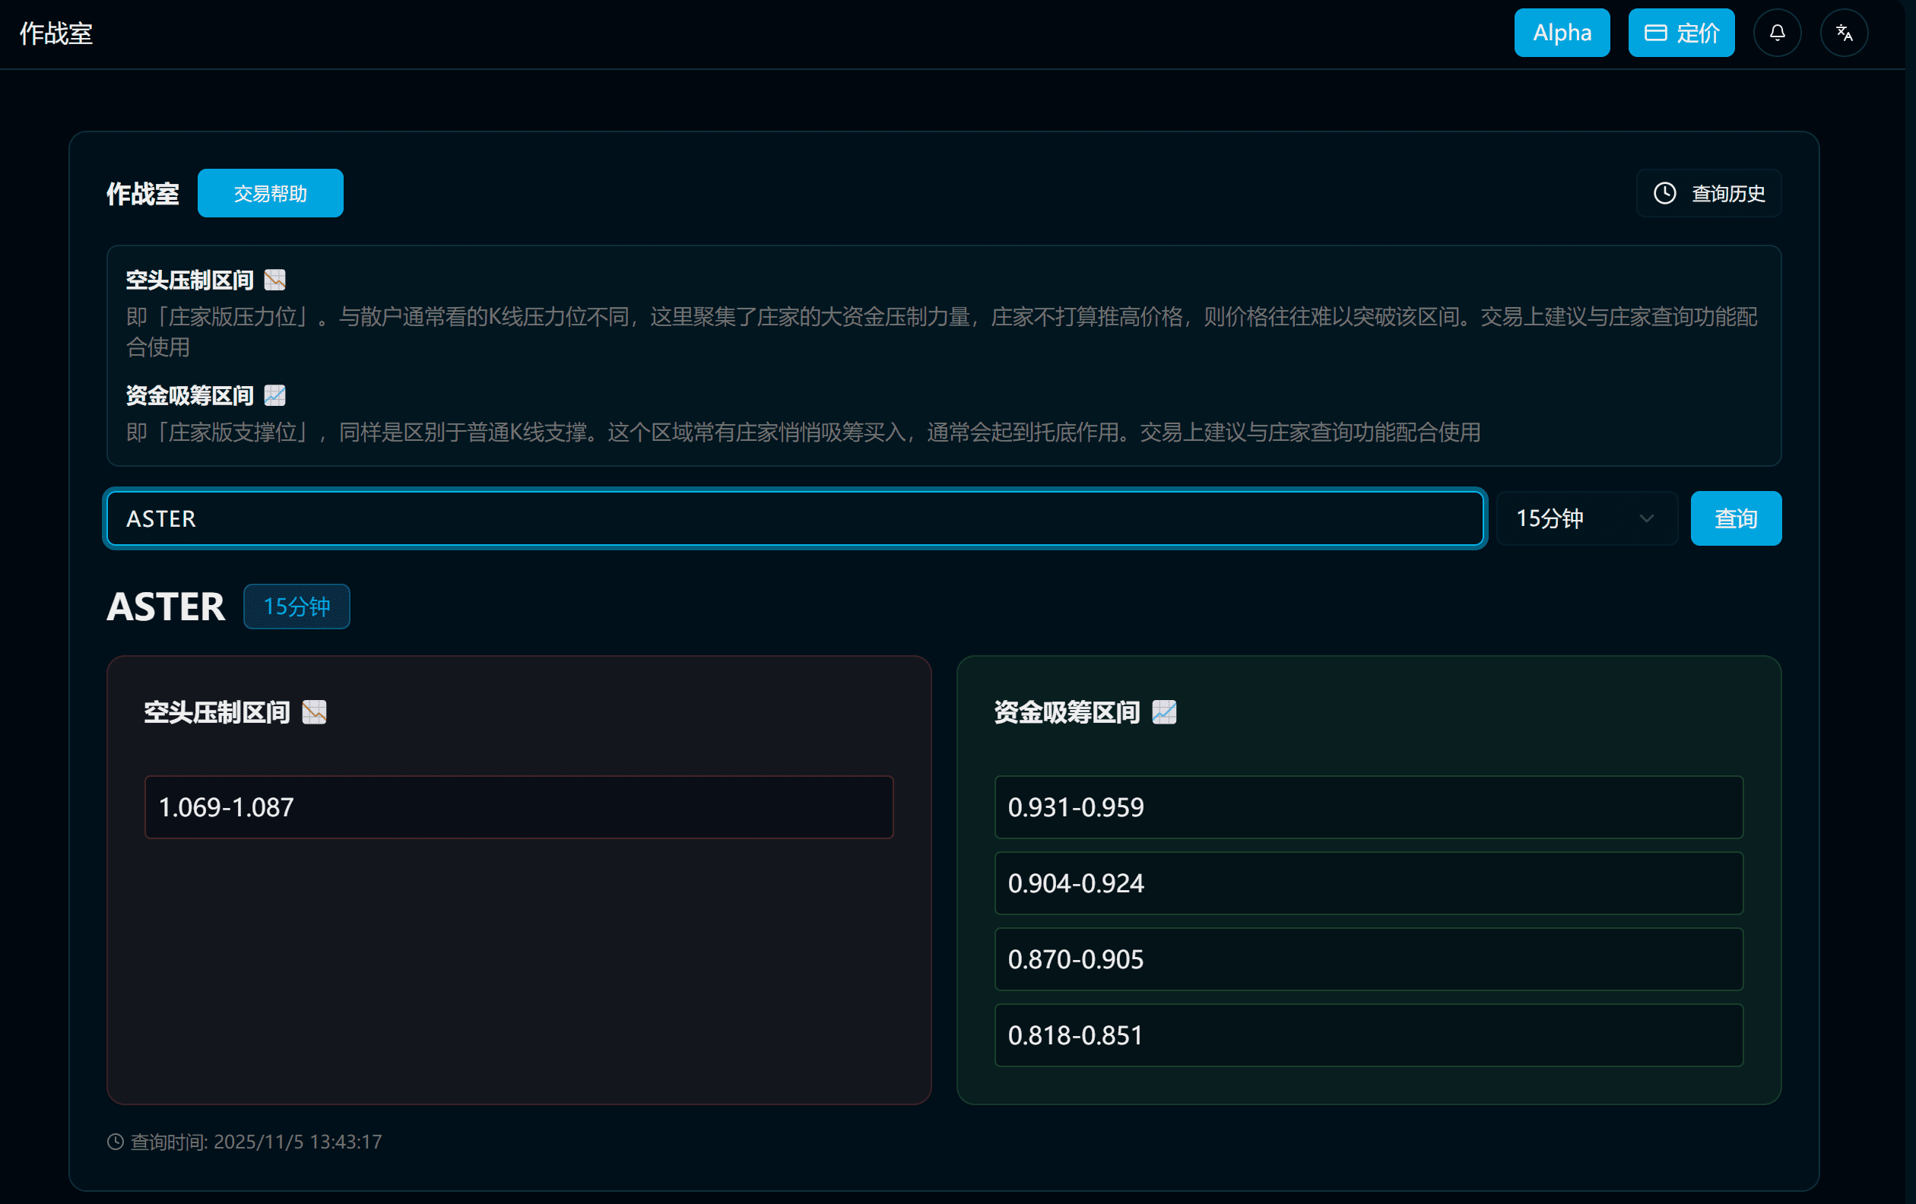Open the 15分钟 timeframe dropdown
This screenshot has height=1204, width=1916.
tap(1586, 518)
